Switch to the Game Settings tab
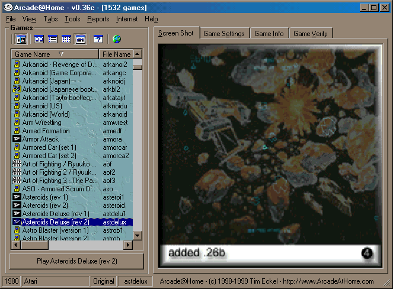The width and height of the screenshot is (393, 289). point(224,34)
